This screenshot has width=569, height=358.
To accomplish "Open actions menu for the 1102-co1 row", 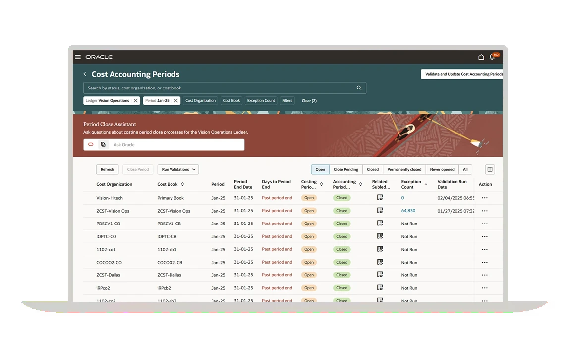I will click(x=485, y=249).
